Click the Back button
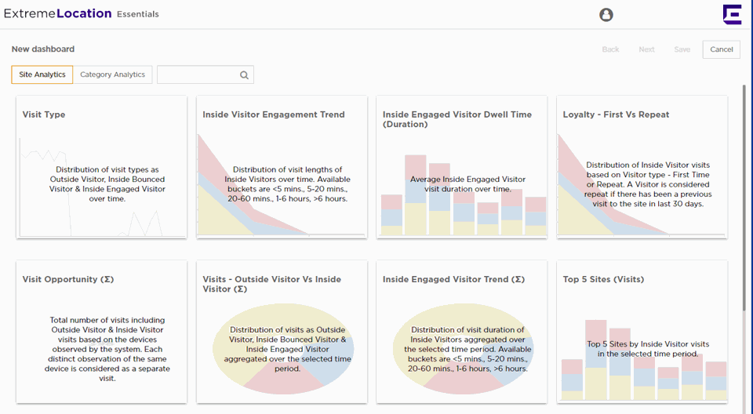The image size is (753, 414). (x=610, y=49)
